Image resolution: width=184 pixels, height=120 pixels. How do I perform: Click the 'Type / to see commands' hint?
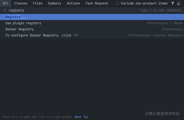pyautogui.click(x=161, y=10)
